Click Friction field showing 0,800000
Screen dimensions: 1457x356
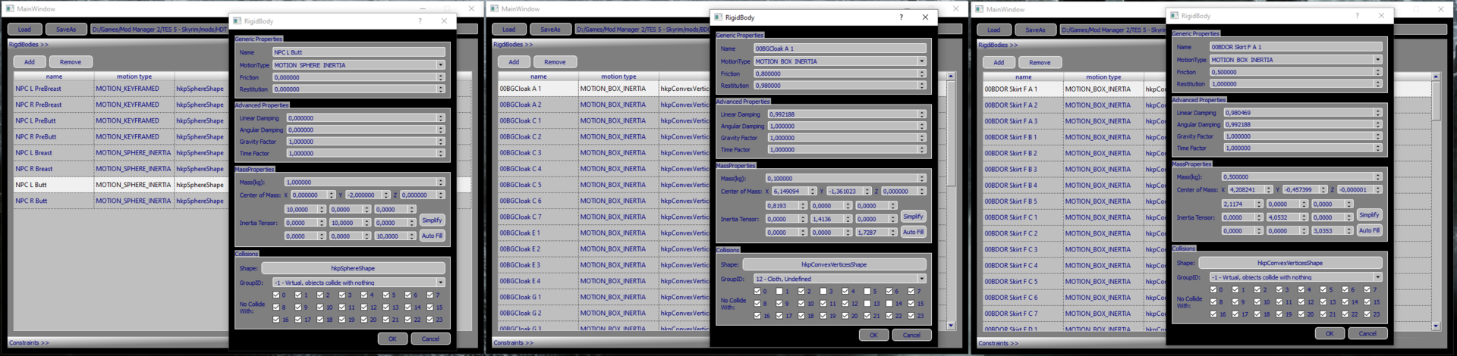(x=840, y=73)
